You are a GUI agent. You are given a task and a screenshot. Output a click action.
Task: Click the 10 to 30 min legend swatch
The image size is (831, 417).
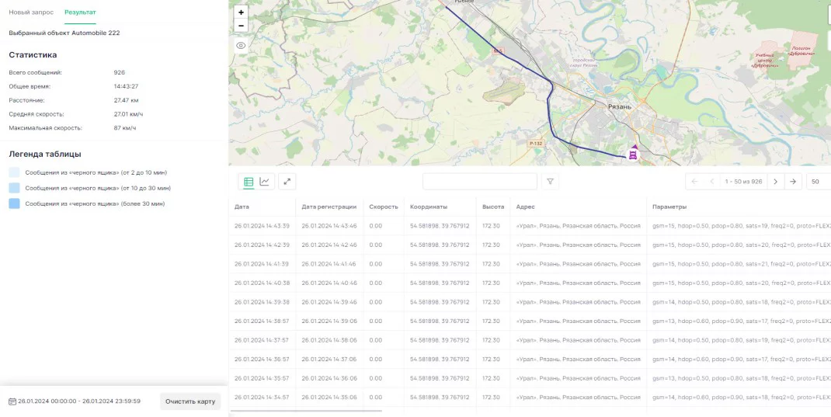pos(14,188)
